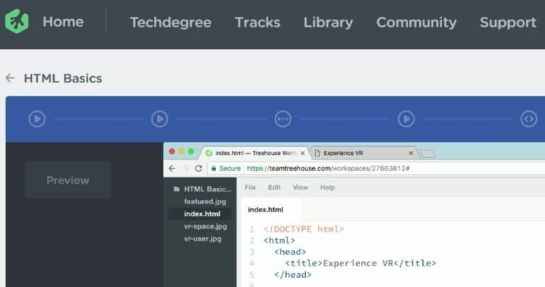Open the Tracks section
The width and height of the screenshot is (545, 287).
coord(258,22)
